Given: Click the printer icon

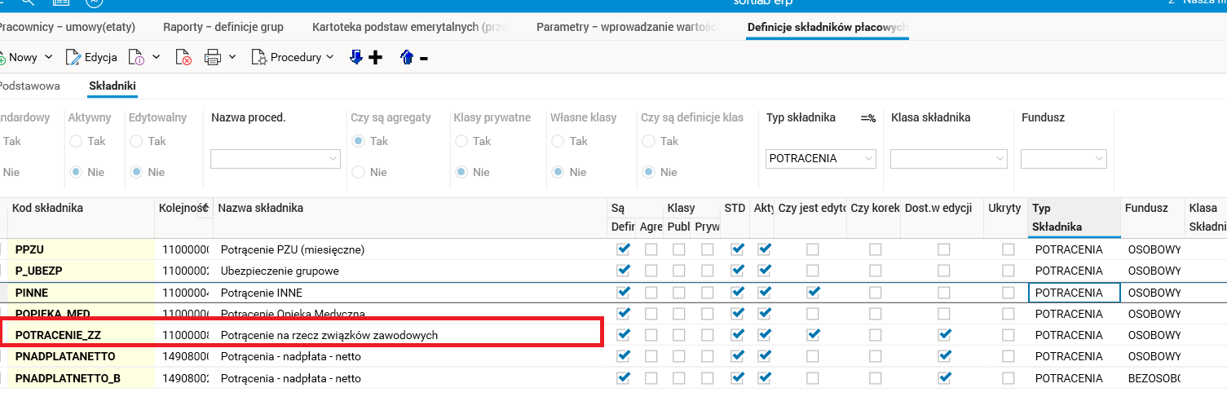Looking at the screenshot, I should point(212,57).
